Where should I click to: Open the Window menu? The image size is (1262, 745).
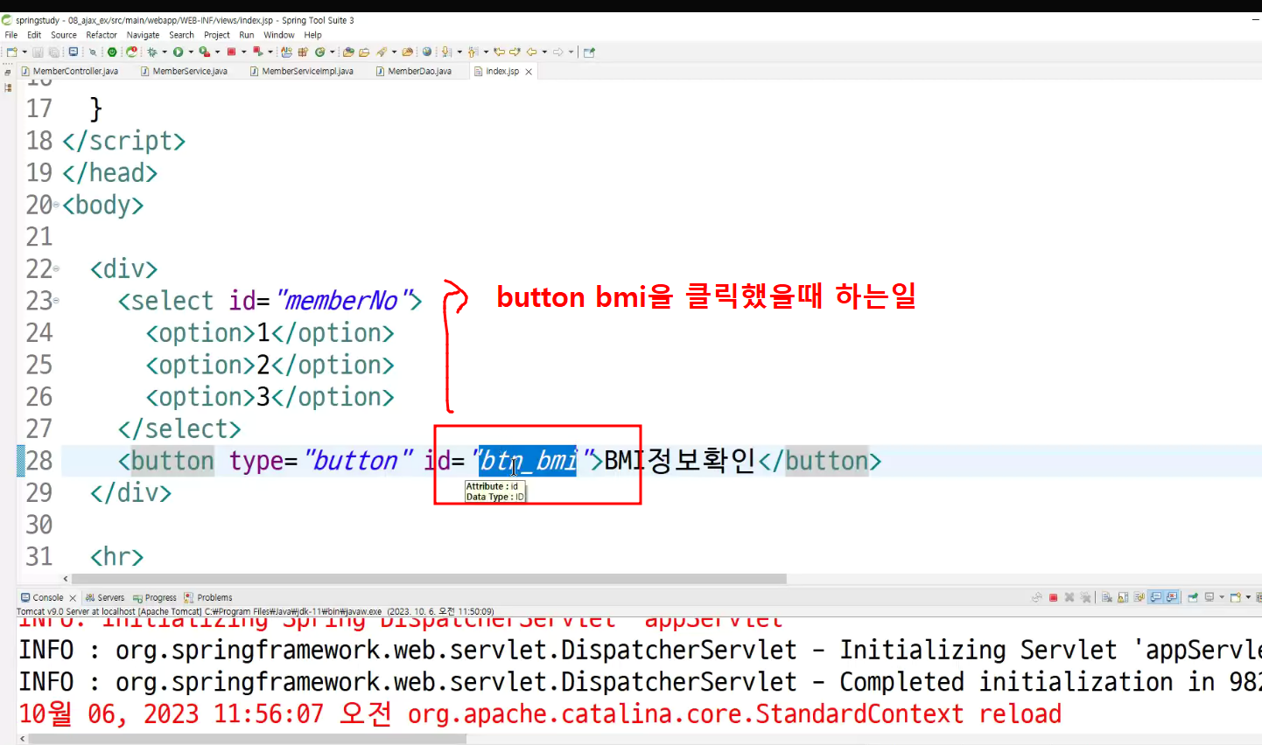click(279, 35)
